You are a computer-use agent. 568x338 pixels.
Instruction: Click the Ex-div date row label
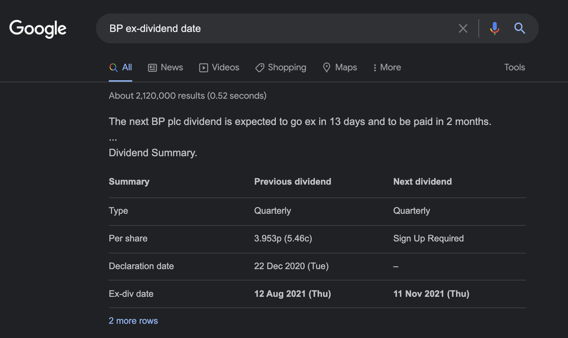(x=131, y=294)
